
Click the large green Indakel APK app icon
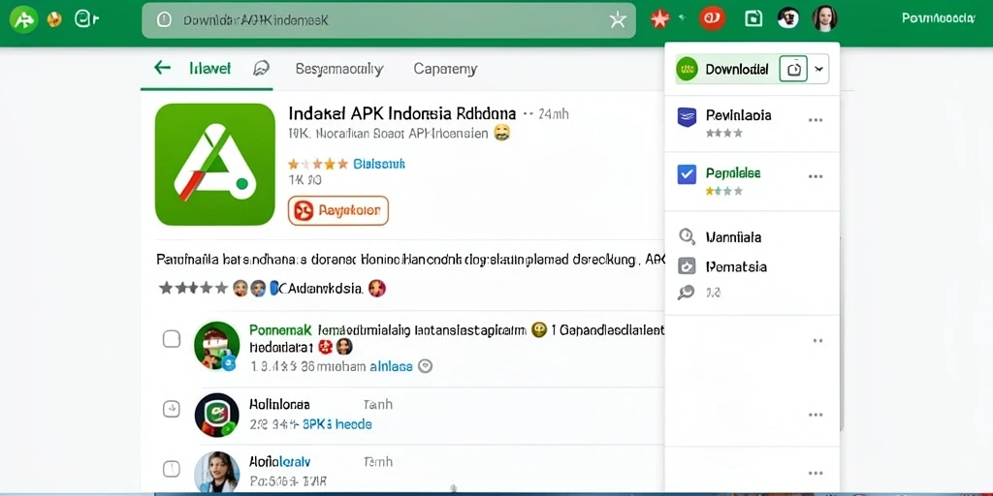pyautogui.click(x=215, y=165)
